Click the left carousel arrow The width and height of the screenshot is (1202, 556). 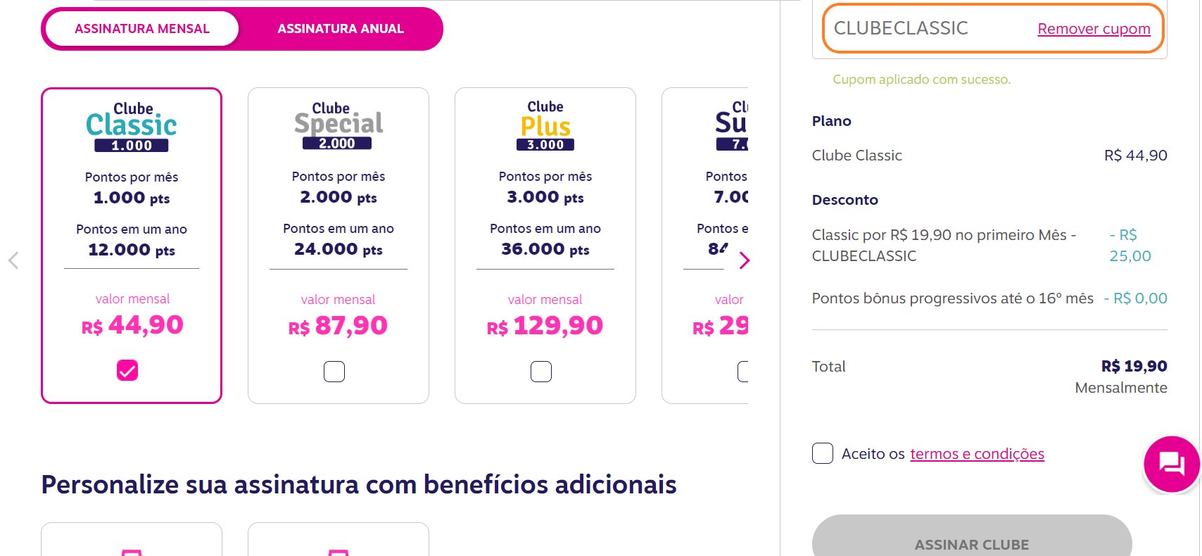click(13, 260)
